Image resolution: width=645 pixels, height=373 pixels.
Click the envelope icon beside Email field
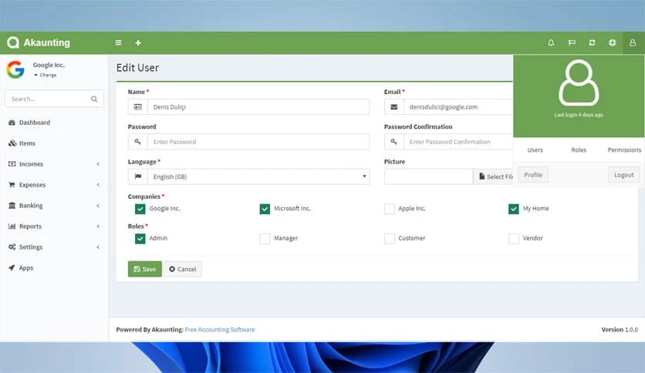point(394,107)
